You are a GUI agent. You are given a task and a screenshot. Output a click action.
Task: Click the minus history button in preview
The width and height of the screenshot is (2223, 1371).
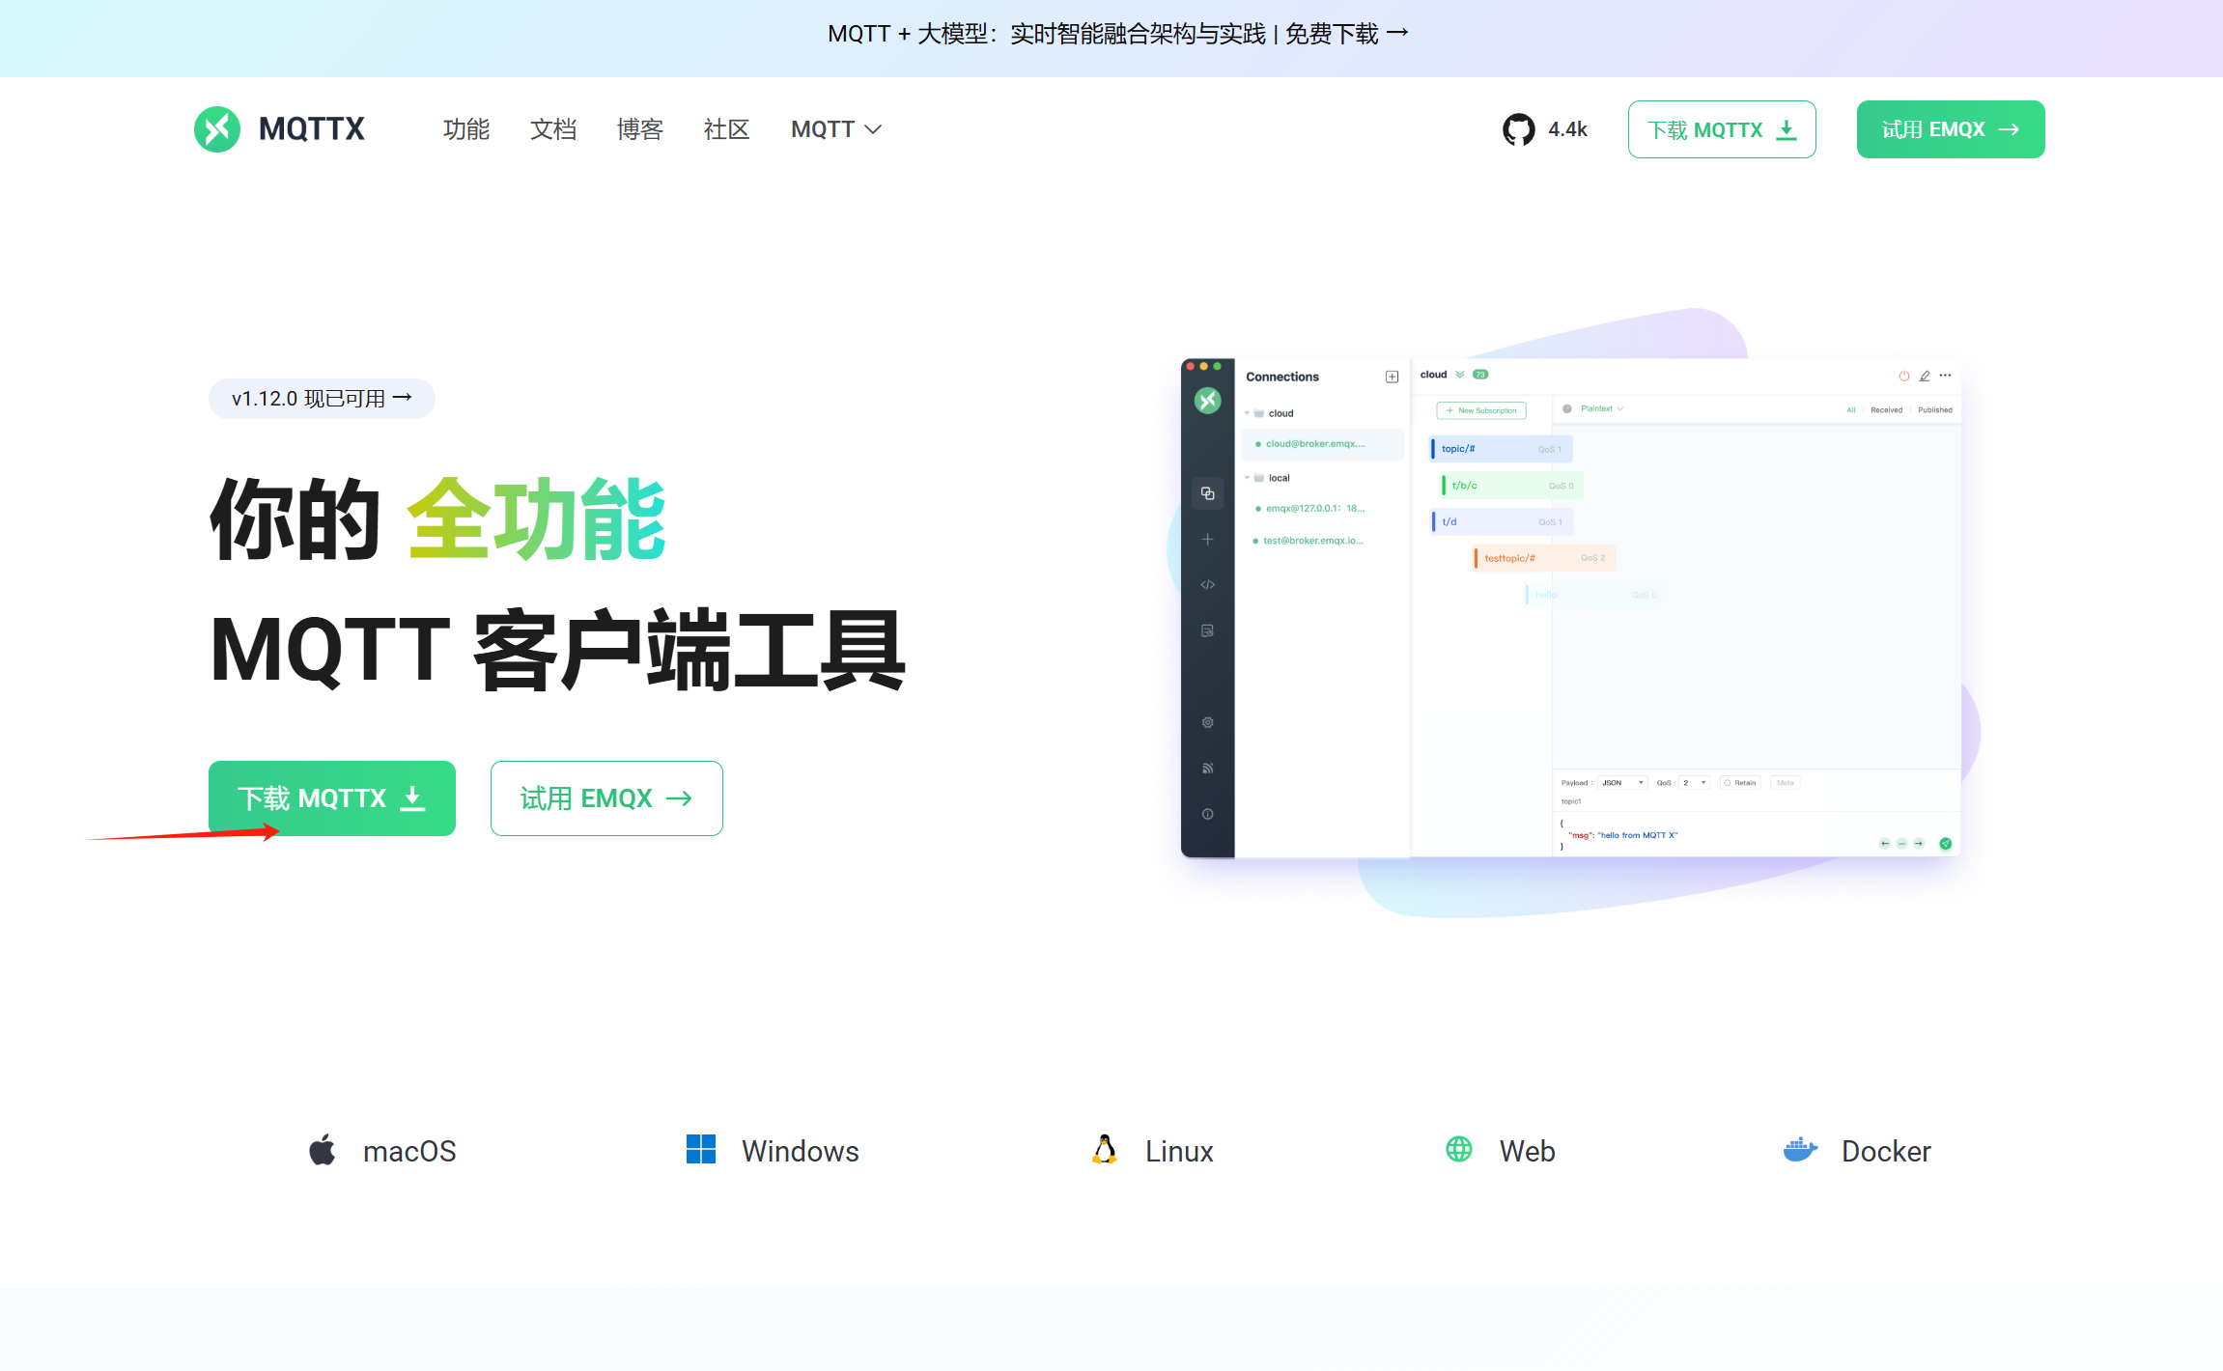pos(1901,844)
